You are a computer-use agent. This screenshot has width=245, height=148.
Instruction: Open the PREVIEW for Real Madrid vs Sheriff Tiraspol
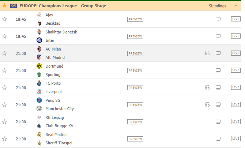[x=135, y=139]
